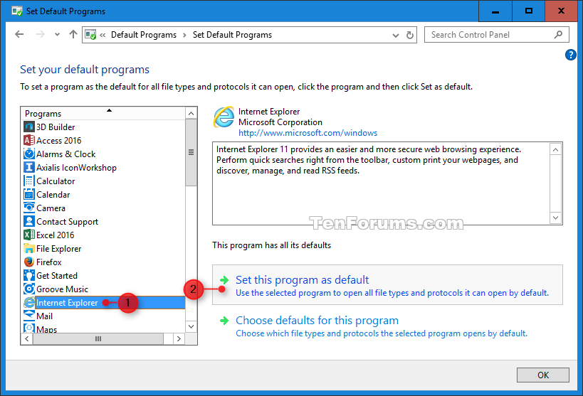The width and height of the screenshot is (583, 396).
Task: Click the Contact Support icon
Action: [29, 221]
